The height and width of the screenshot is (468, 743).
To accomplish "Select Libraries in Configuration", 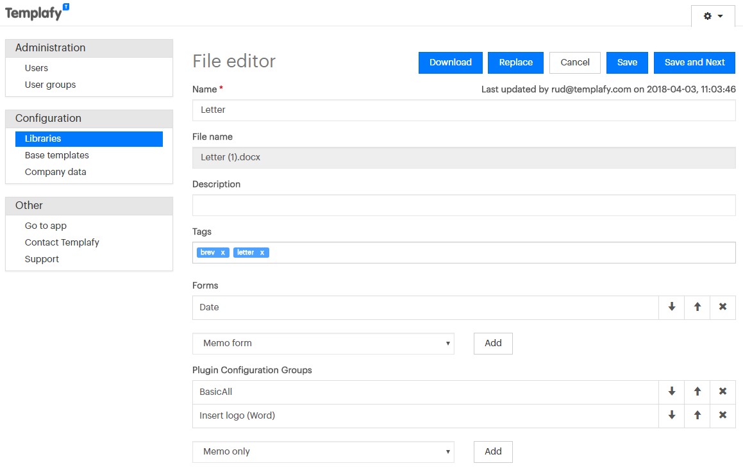I will coord(89,138).
